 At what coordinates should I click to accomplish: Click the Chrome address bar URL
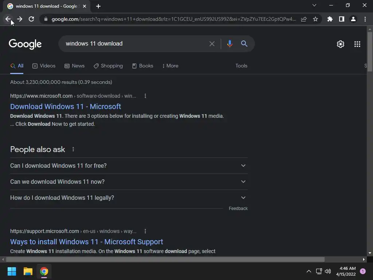pos(174,19)
